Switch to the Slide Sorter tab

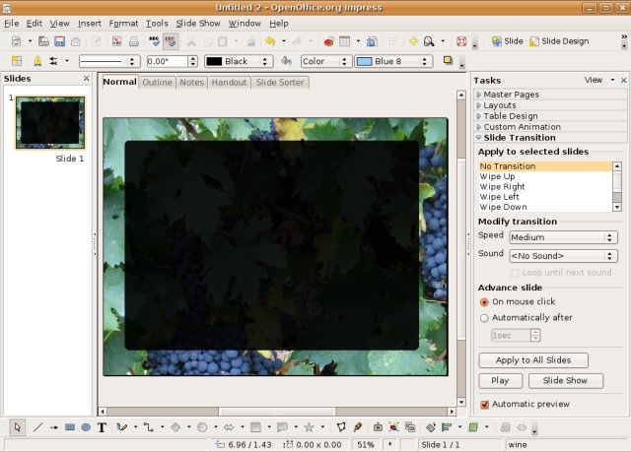[280, 83]
